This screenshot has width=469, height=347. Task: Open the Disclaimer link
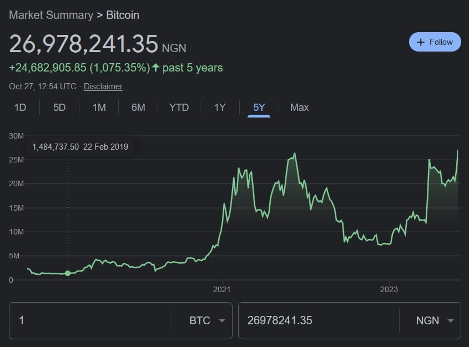coord(103,86)
